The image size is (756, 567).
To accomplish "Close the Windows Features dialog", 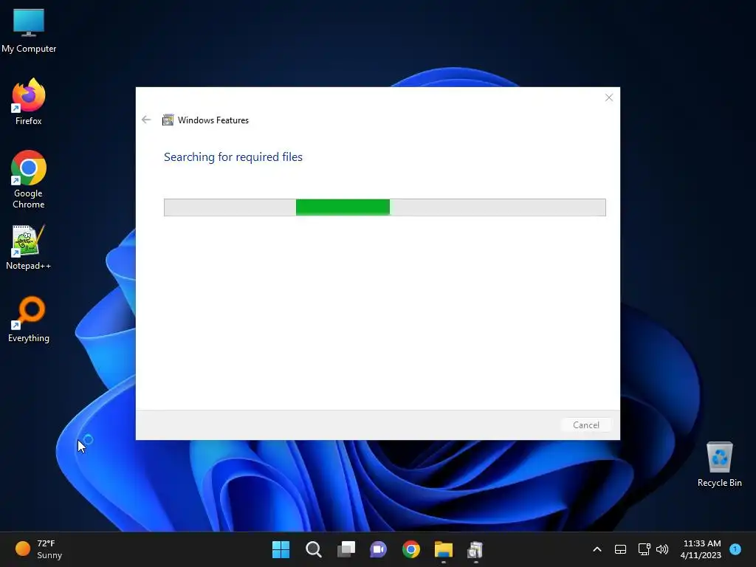I will coord(609,98).
